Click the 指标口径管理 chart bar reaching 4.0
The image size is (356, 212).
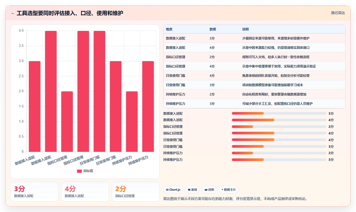[x=83, y=91]
